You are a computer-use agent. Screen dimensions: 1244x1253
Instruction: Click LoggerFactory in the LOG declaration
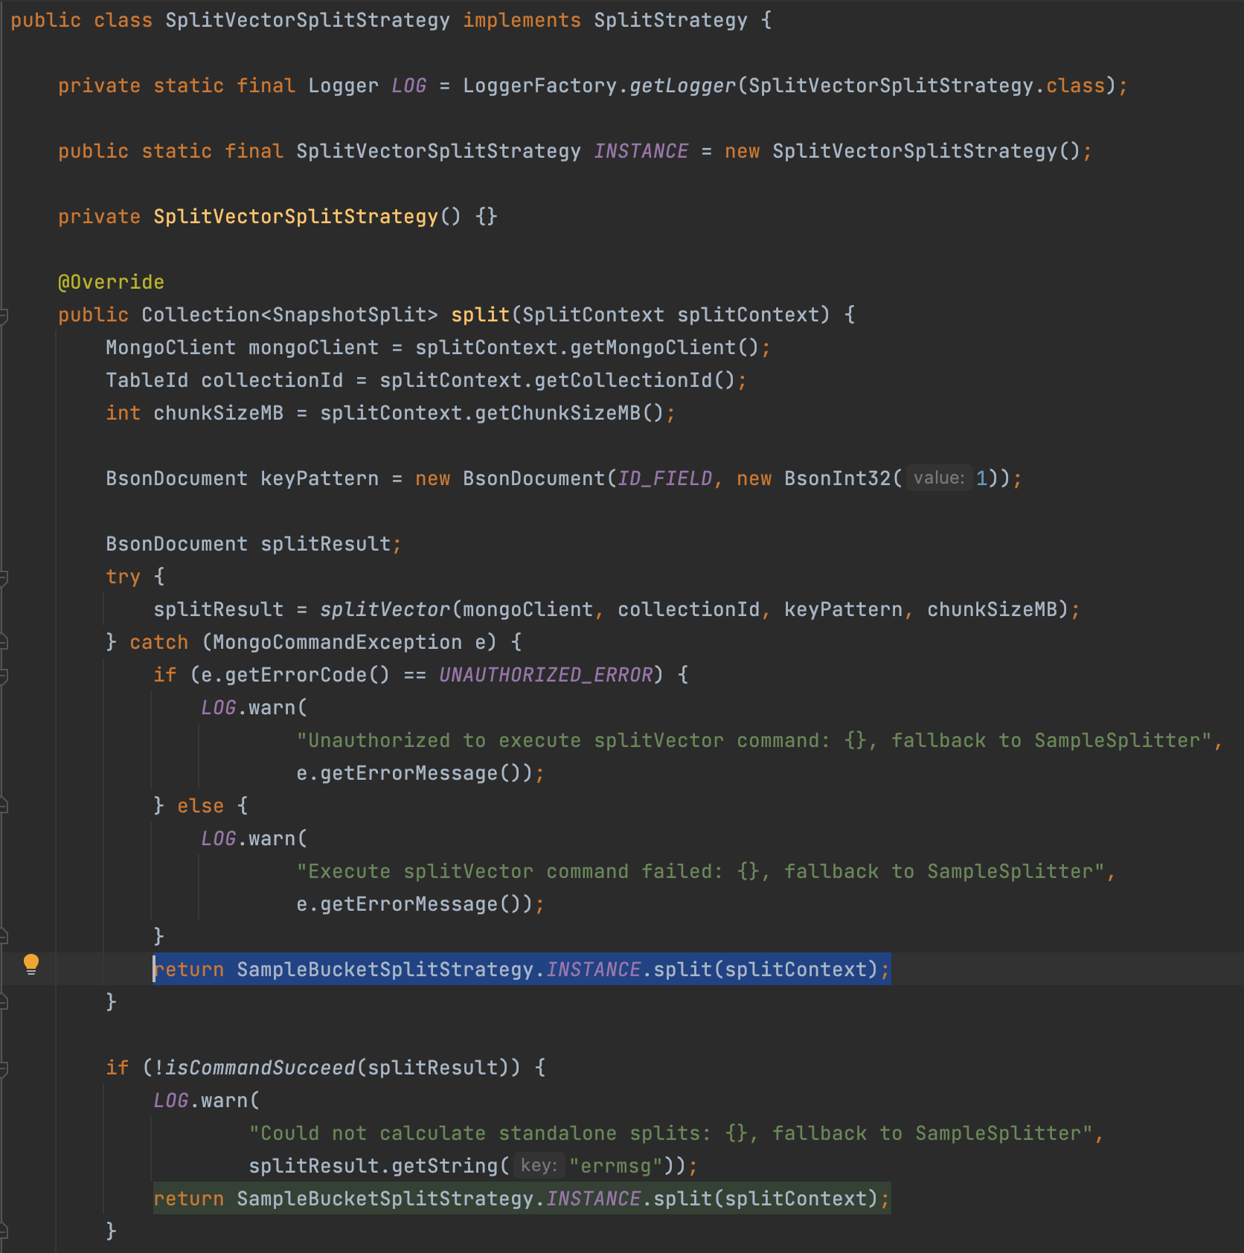539,86
